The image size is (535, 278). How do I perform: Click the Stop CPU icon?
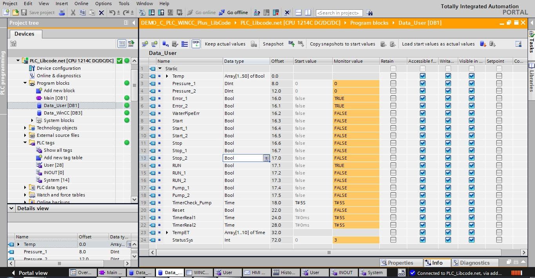coord(276,13)
